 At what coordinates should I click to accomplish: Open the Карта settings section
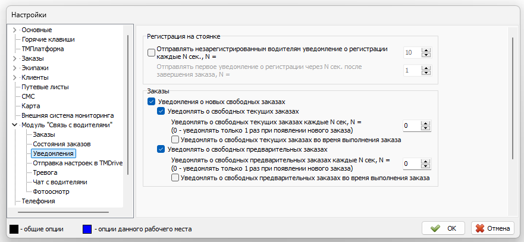click(31, 106)
